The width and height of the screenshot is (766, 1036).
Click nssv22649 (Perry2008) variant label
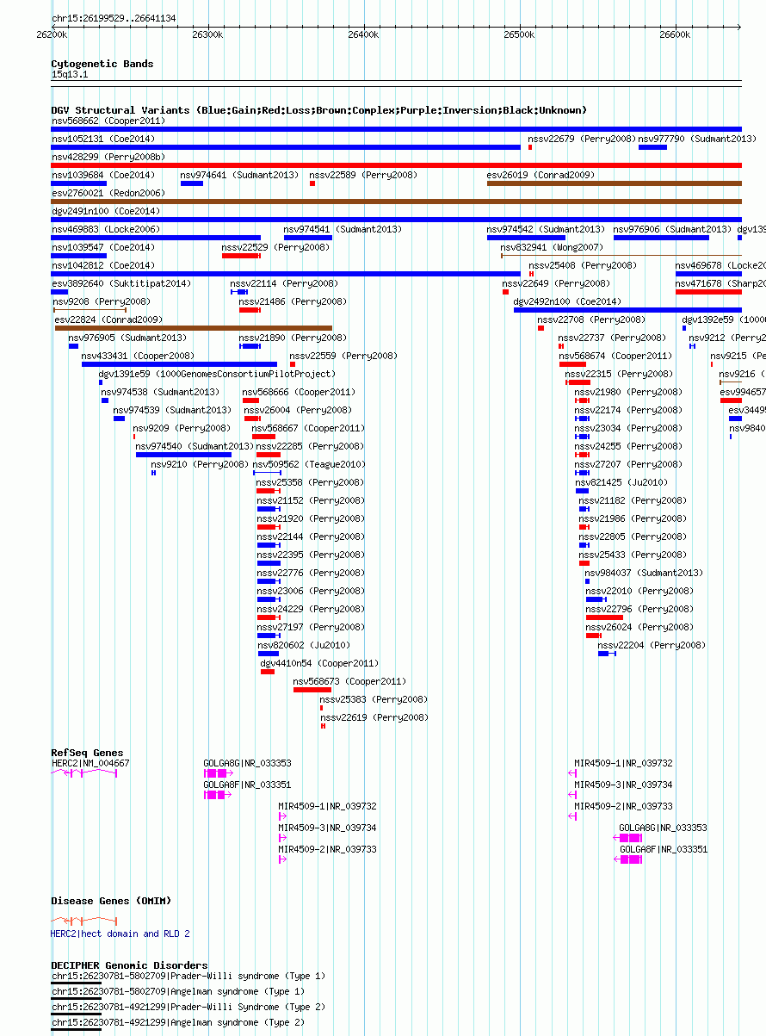[x=556, y=283]
